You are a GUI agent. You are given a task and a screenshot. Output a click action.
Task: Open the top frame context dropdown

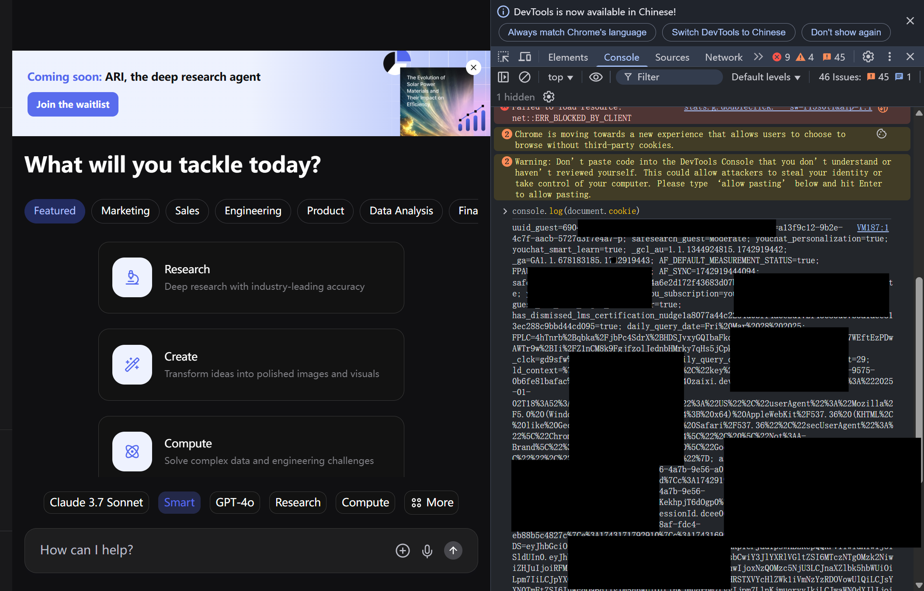[x=559, y=77]
